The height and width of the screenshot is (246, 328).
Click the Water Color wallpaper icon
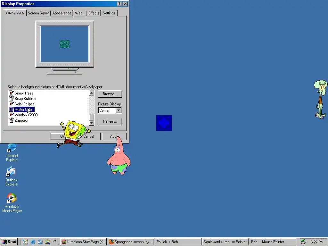pos(12,110)
